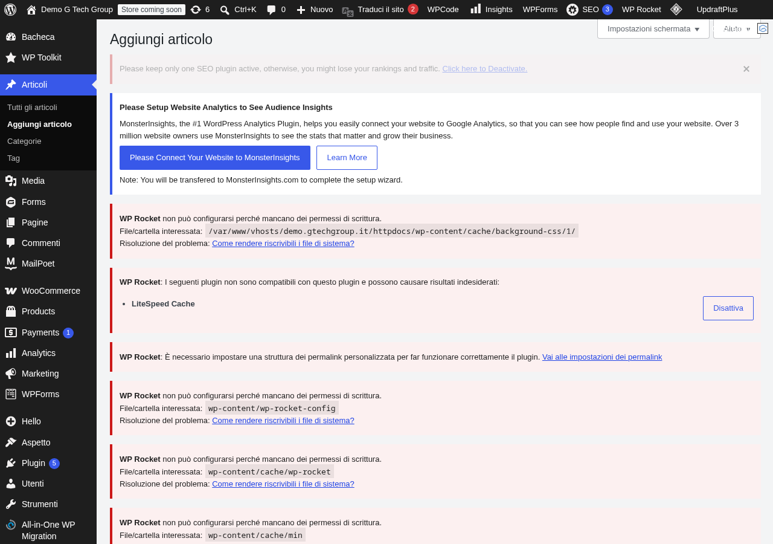Click the wp-content/cache/min path text

click(255, 535)
